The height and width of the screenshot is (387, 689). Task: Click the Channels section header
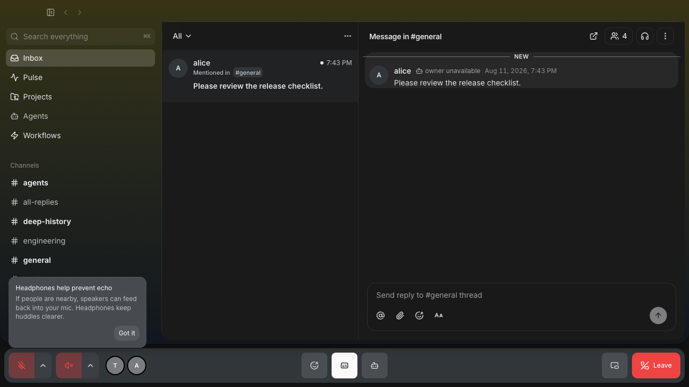(x=25, y=166)
